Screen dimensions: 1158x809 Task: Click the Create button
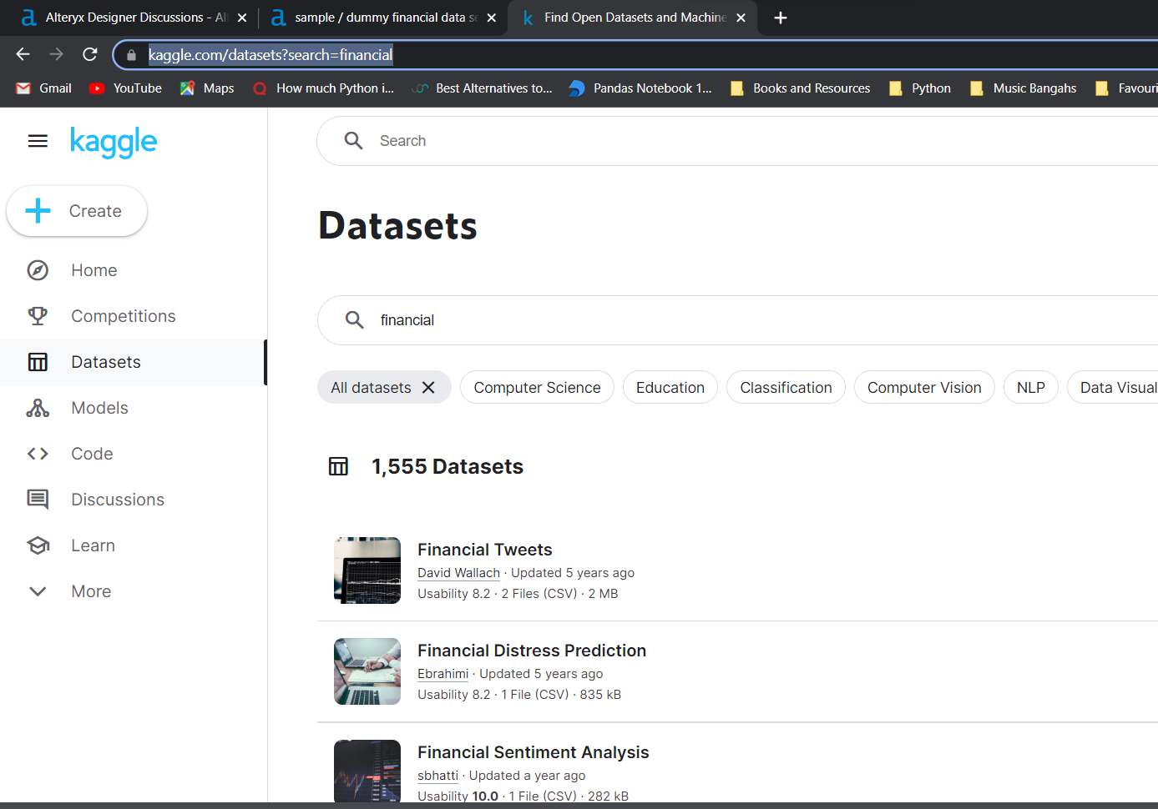pyautogui.click(x=76, y=211)
